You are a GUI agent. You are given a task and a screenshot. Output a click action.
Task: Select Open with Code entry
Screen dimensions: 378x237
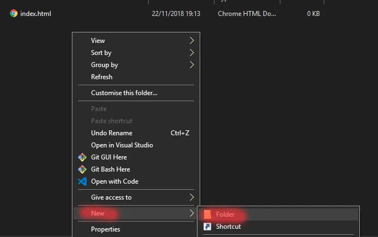click(115, 181)
